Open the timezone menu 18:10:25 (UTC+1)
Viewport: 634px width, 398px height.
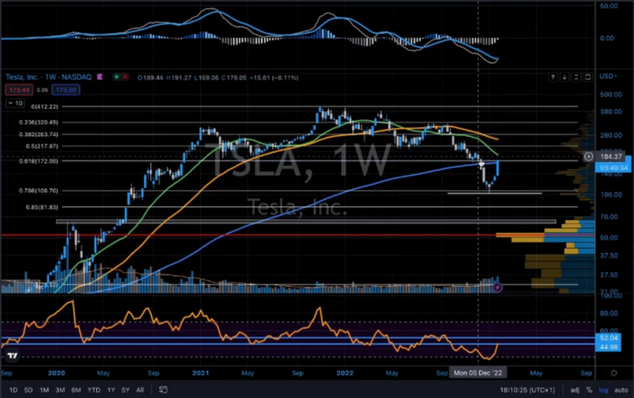(x=527, y=390)
